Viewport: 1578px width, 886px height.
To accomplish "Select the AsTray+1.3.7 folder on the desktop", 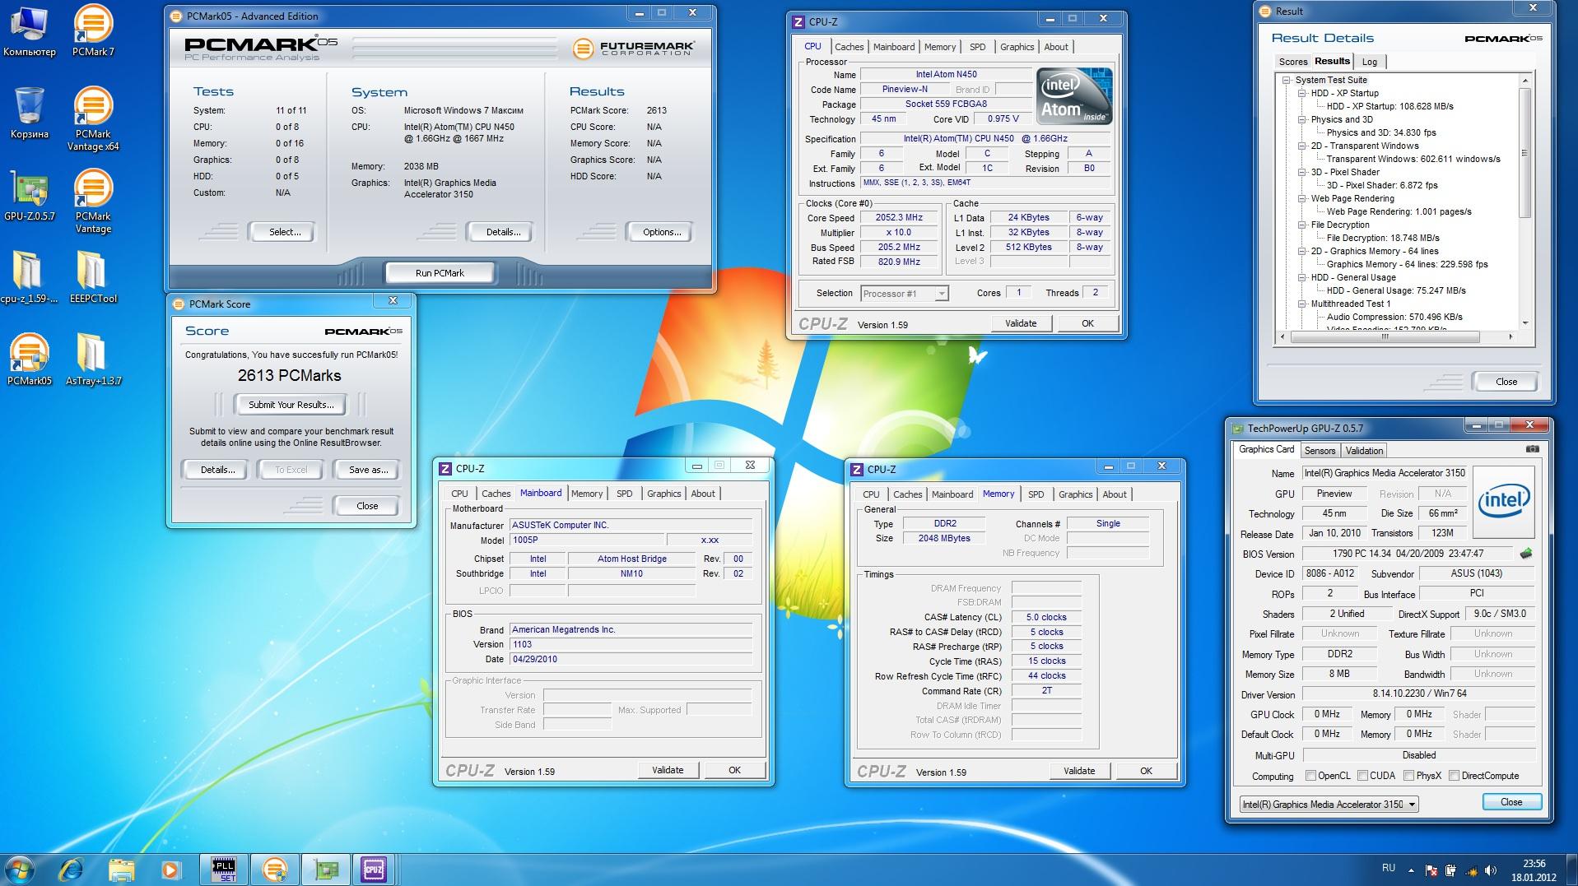I will [93, 360].
